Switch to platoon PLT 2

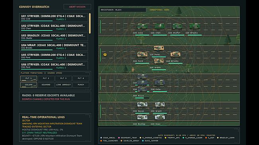click(x=46, y=78)
